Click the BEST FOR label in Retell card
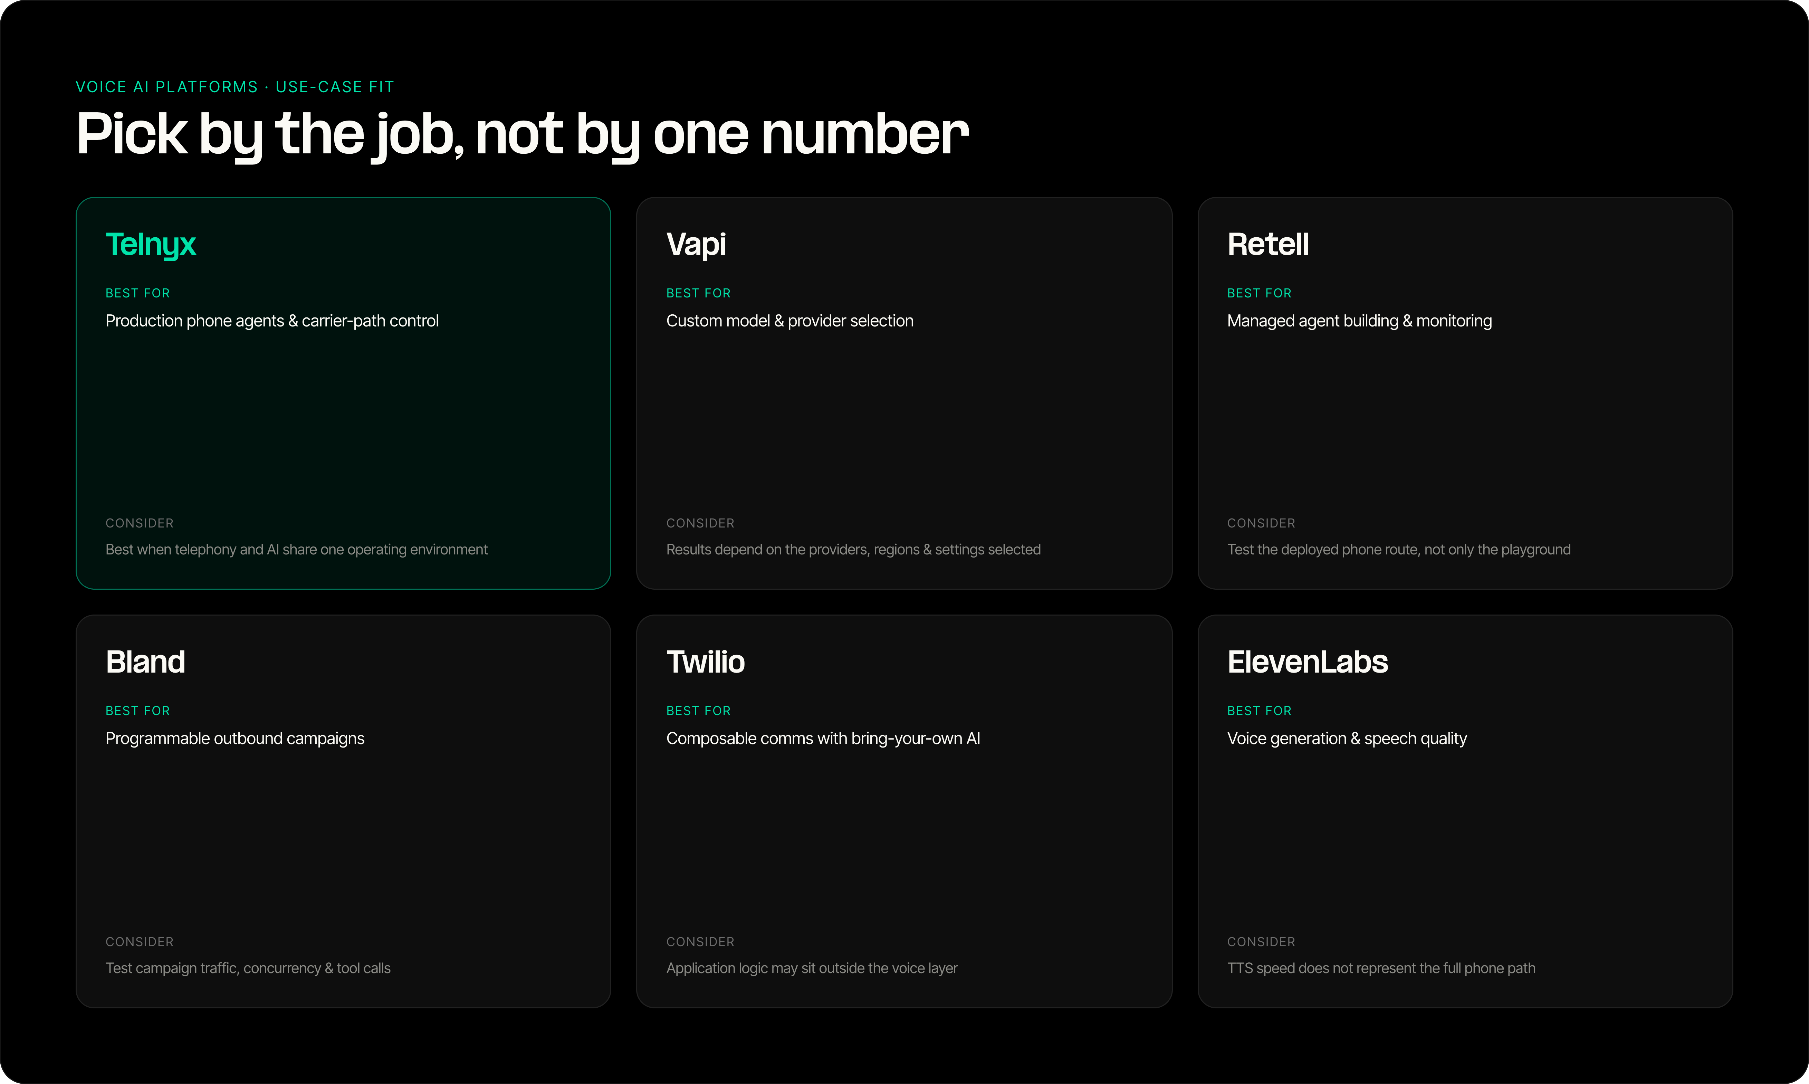Viewport: 1809px width, 1084px height. [x=1259, y=293]
